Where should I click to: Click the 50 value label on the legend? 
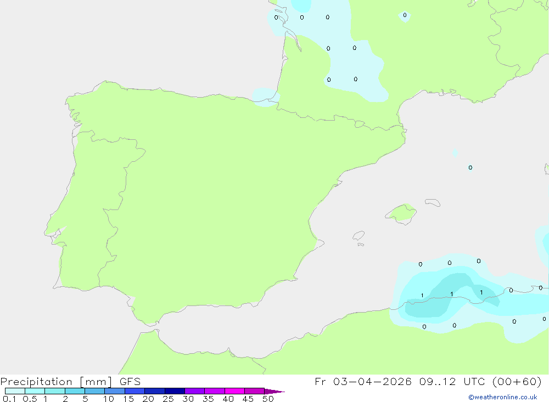pos(268,399)
